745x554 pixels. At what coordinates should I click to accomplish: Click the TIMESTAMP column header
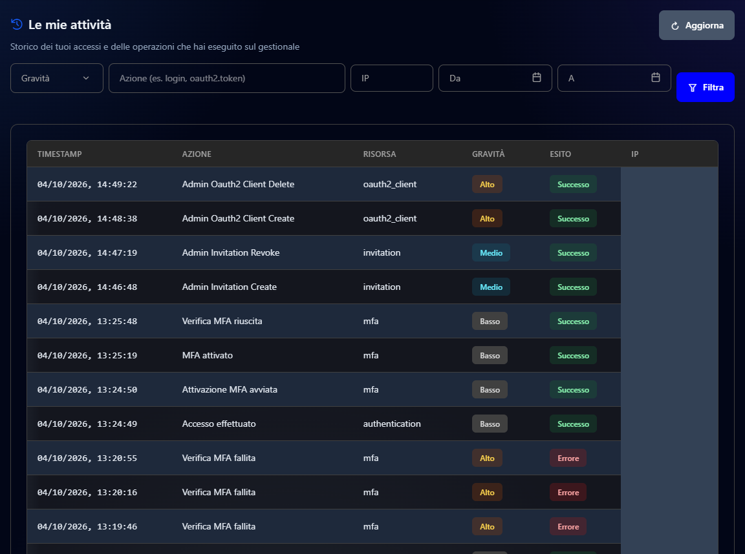tap(59, 154)
